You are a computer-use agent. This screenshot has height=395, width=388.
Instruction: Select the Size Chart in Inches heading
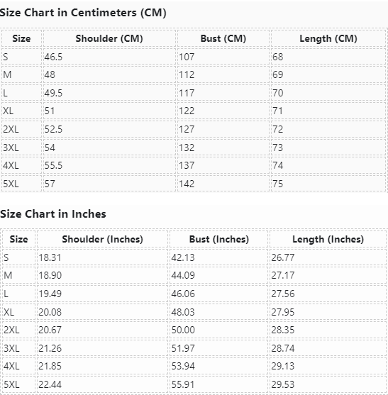click(x=53, y=214)
